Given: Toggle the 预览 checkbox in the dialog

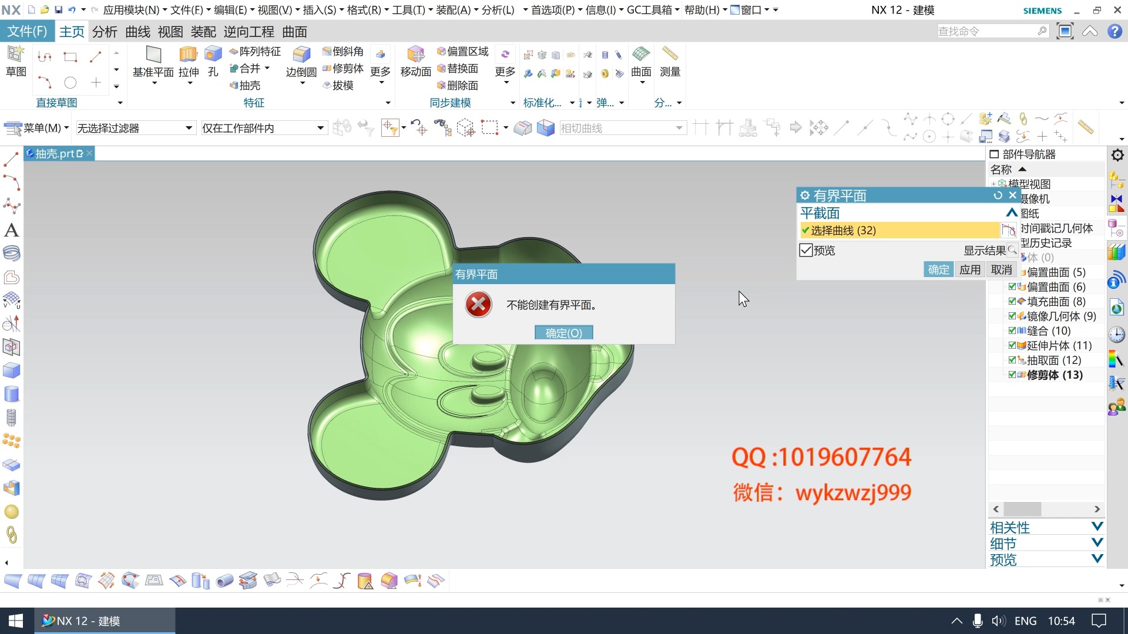Looking at the screenshot, I should tap(805, 250).
